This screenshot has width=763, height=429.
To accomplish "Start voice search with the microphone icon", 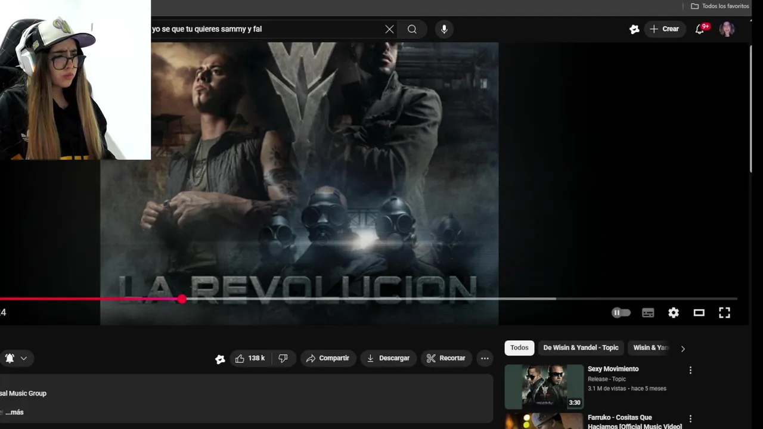I will coord(444,29).
